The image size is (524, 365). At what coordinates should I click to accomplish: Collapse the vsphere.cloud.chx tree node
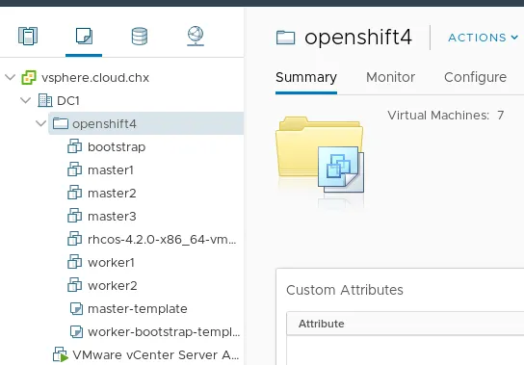click(11, 78)
